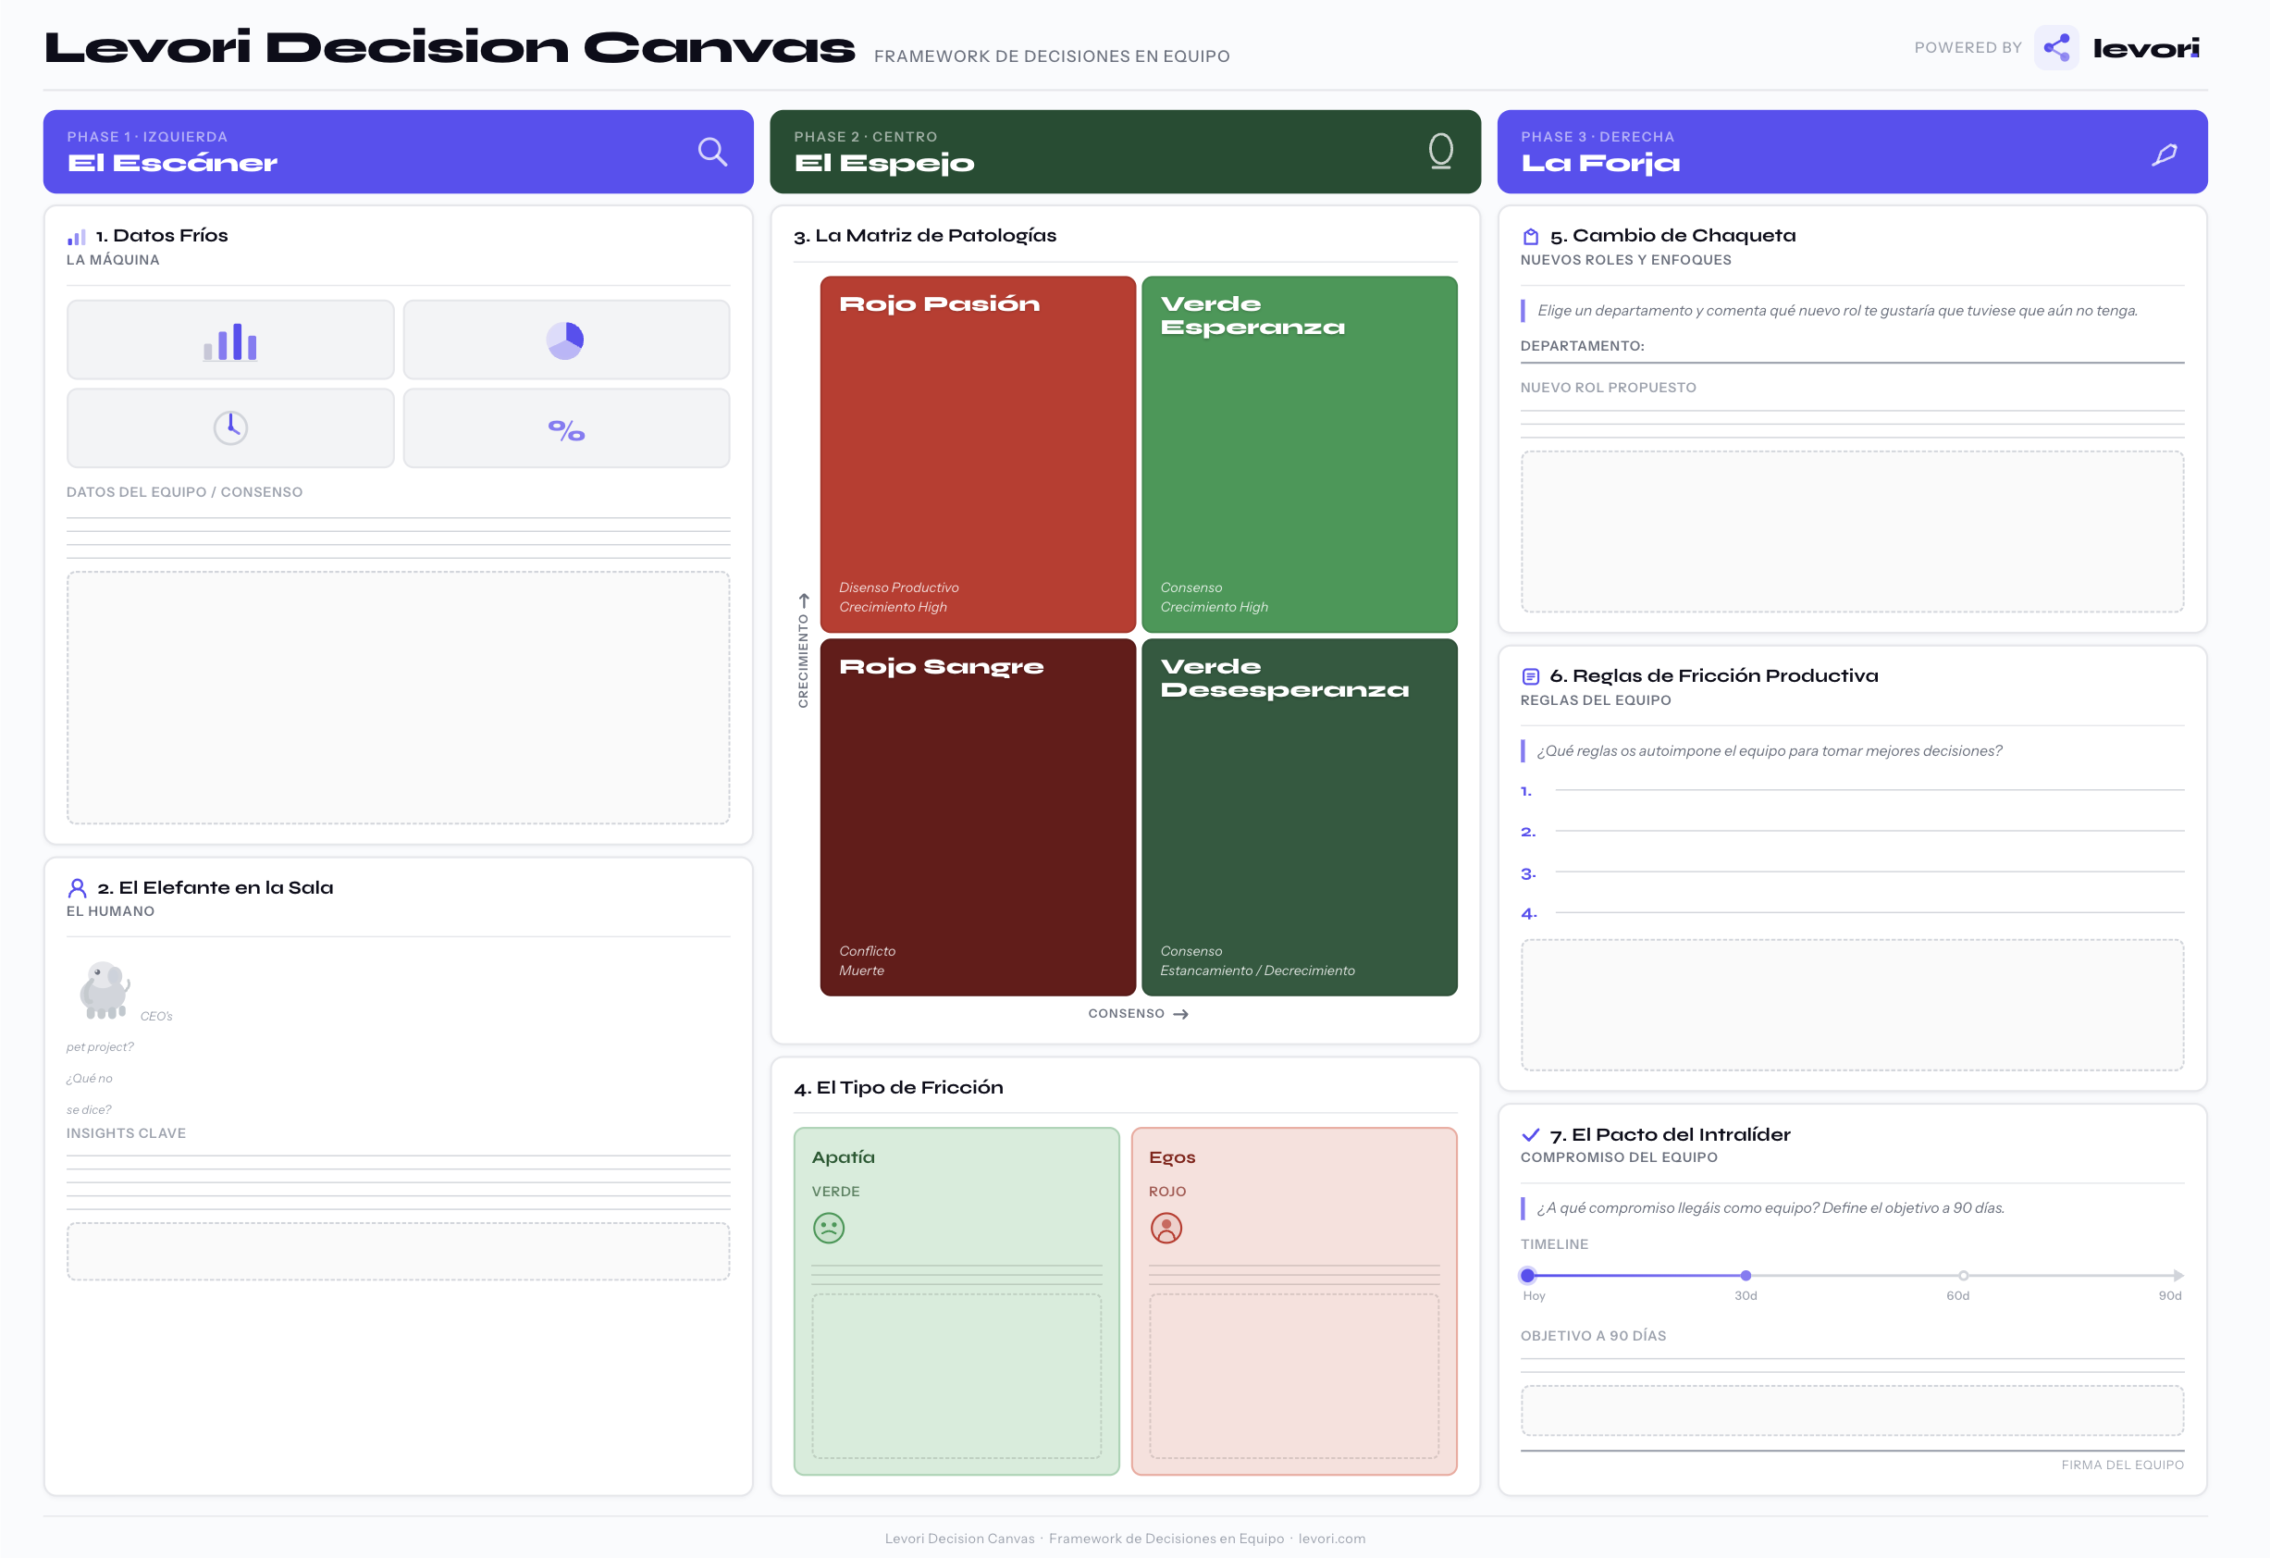
Task: Select the clock data tile
Action: point(230,427)
